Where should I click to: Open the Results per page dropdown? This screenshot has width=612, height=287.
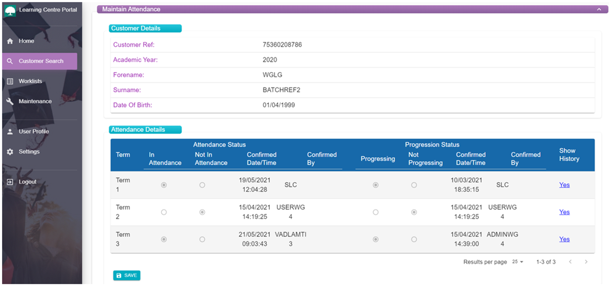tap(518, 262)
